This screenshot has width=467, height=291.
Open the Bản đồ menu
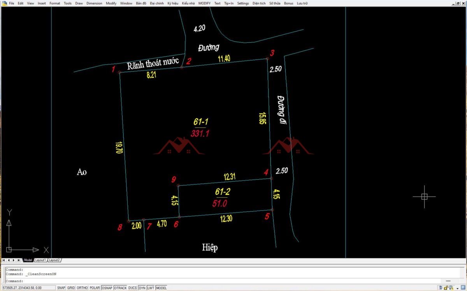141,3
